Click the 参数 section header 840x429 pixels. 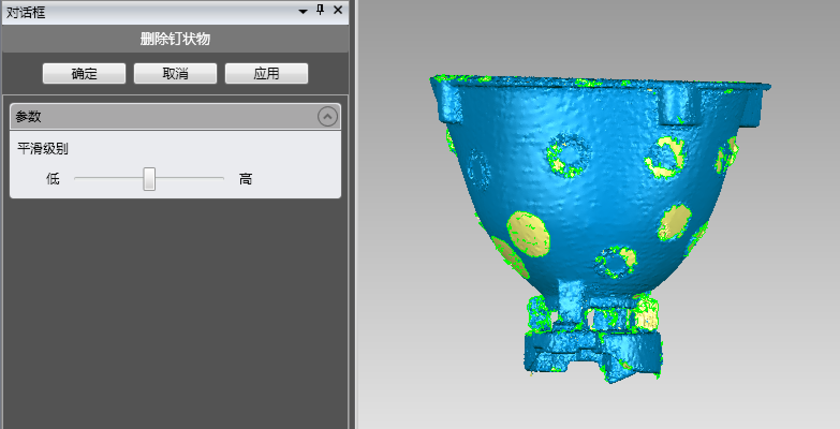click(175, 116)
